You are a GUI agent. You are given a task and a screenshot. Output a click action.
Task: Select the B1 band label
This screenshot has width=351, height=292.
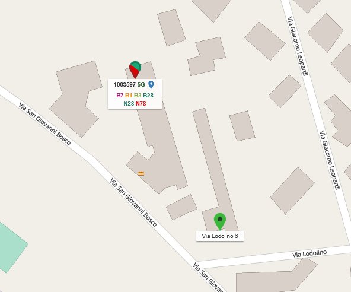(129, 95)
